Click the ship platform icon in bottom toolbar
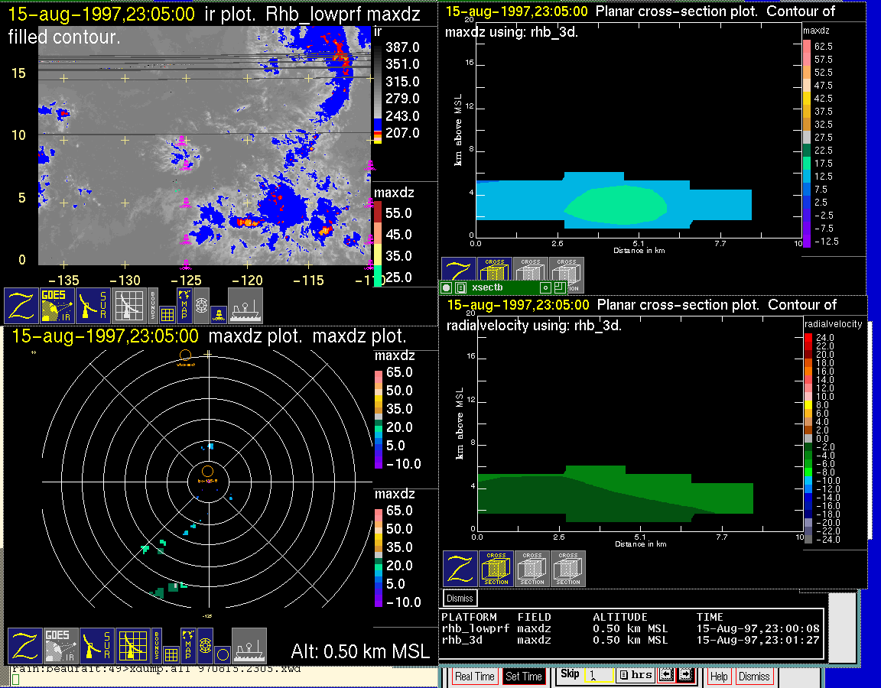Image resolution: width=881 pixels, height=688 pixels. [249, 646]
